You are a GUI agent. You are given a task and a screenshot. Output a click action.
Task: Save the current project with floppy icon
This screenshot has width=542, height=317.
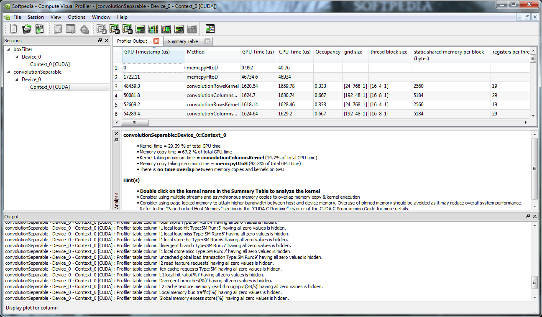(x=39, y=29)
